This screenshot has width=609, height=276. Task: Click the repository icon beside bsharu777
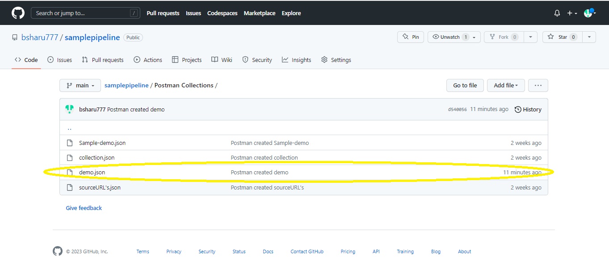pos(15,37)
